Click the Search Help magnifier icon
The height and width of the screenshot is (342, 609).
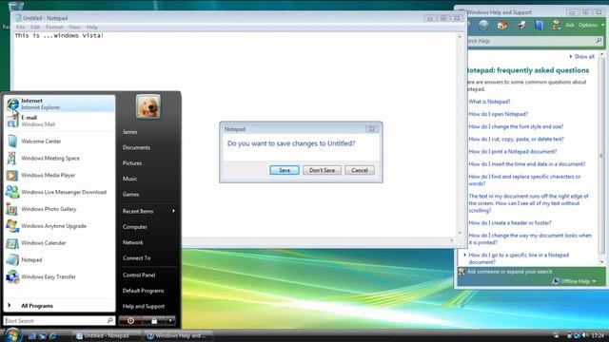click(x=599, y=41)
